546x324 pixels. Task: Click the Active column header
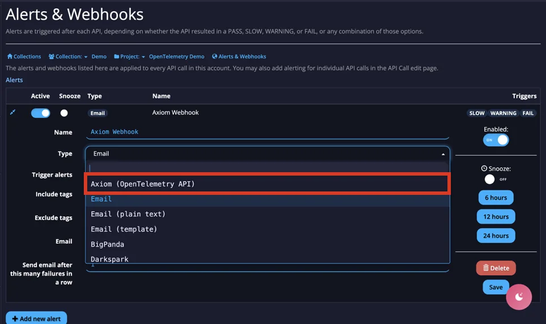coord(40,96)
